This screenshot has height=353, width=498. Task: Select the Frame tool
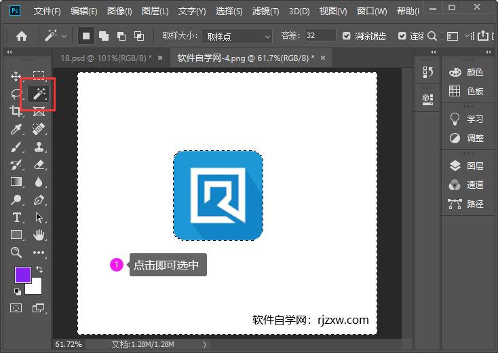point(39,111)
